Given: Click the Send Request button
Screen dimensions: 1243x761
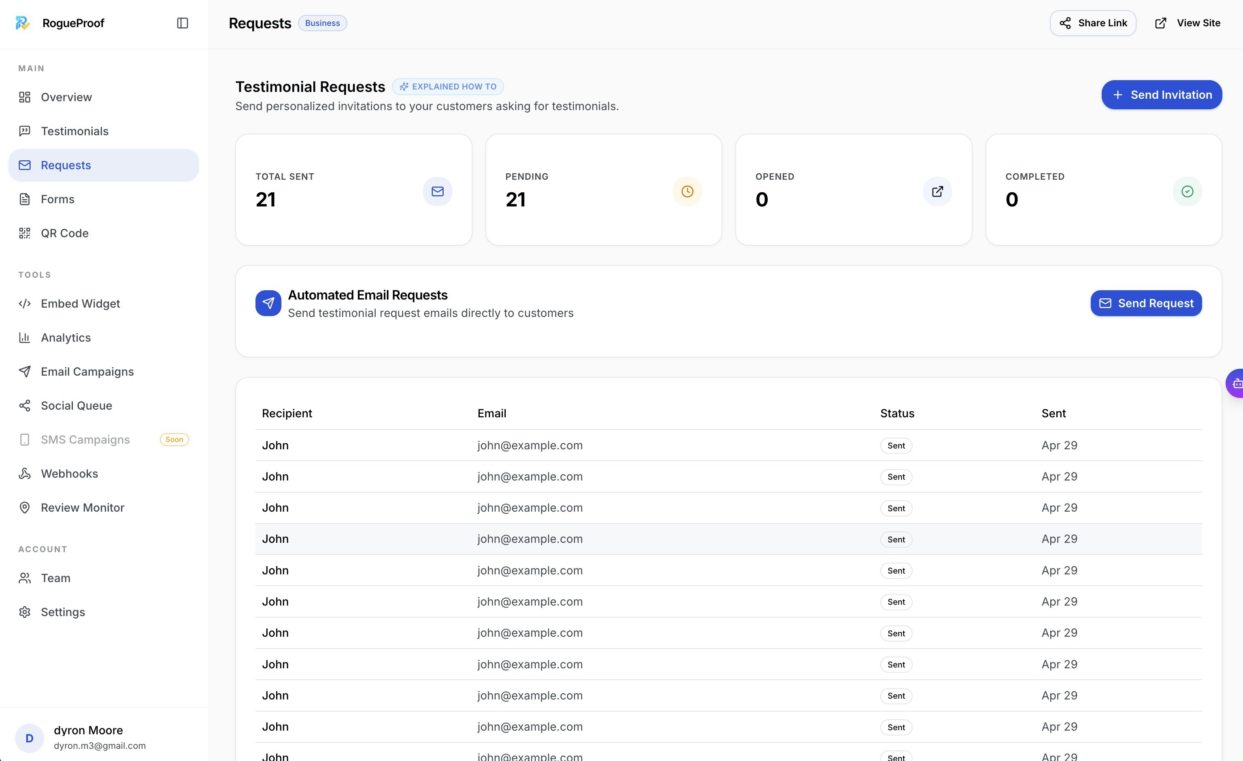Looking at the screenshot, I should (x=1146, y=303).
